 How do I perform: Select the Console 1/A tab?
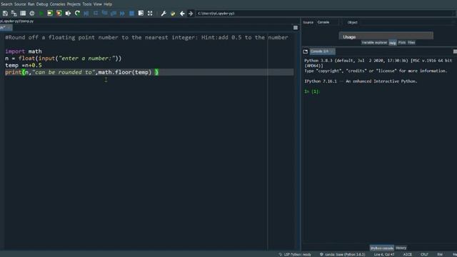[322, 51]
